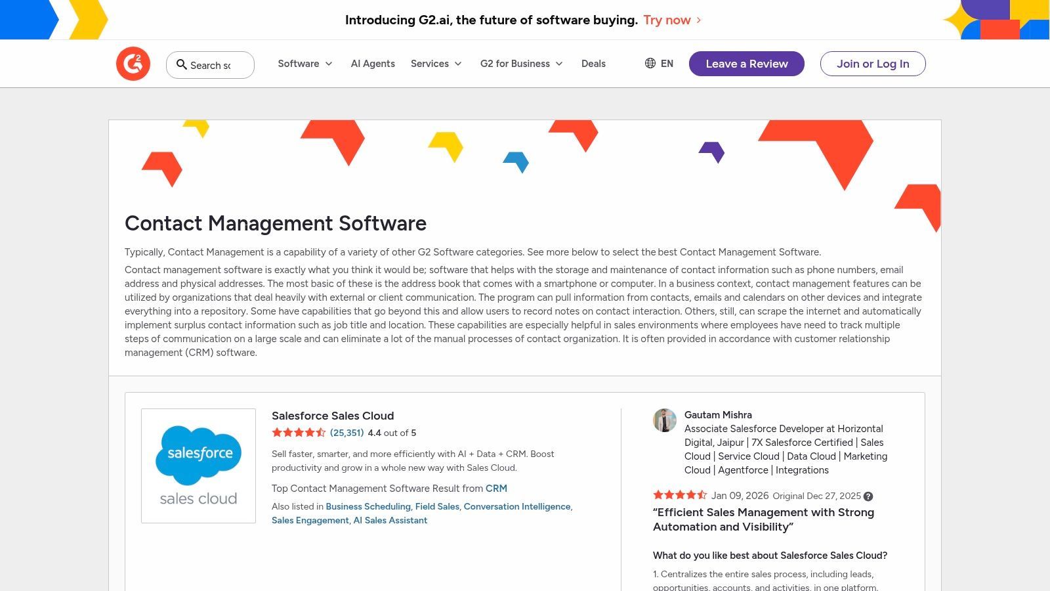Image resolution: width=1050 pixels, height=591 pixels.
Task: Open the AI Sales Assistant link
Action: pyautogui.click(x=390, y=521)
